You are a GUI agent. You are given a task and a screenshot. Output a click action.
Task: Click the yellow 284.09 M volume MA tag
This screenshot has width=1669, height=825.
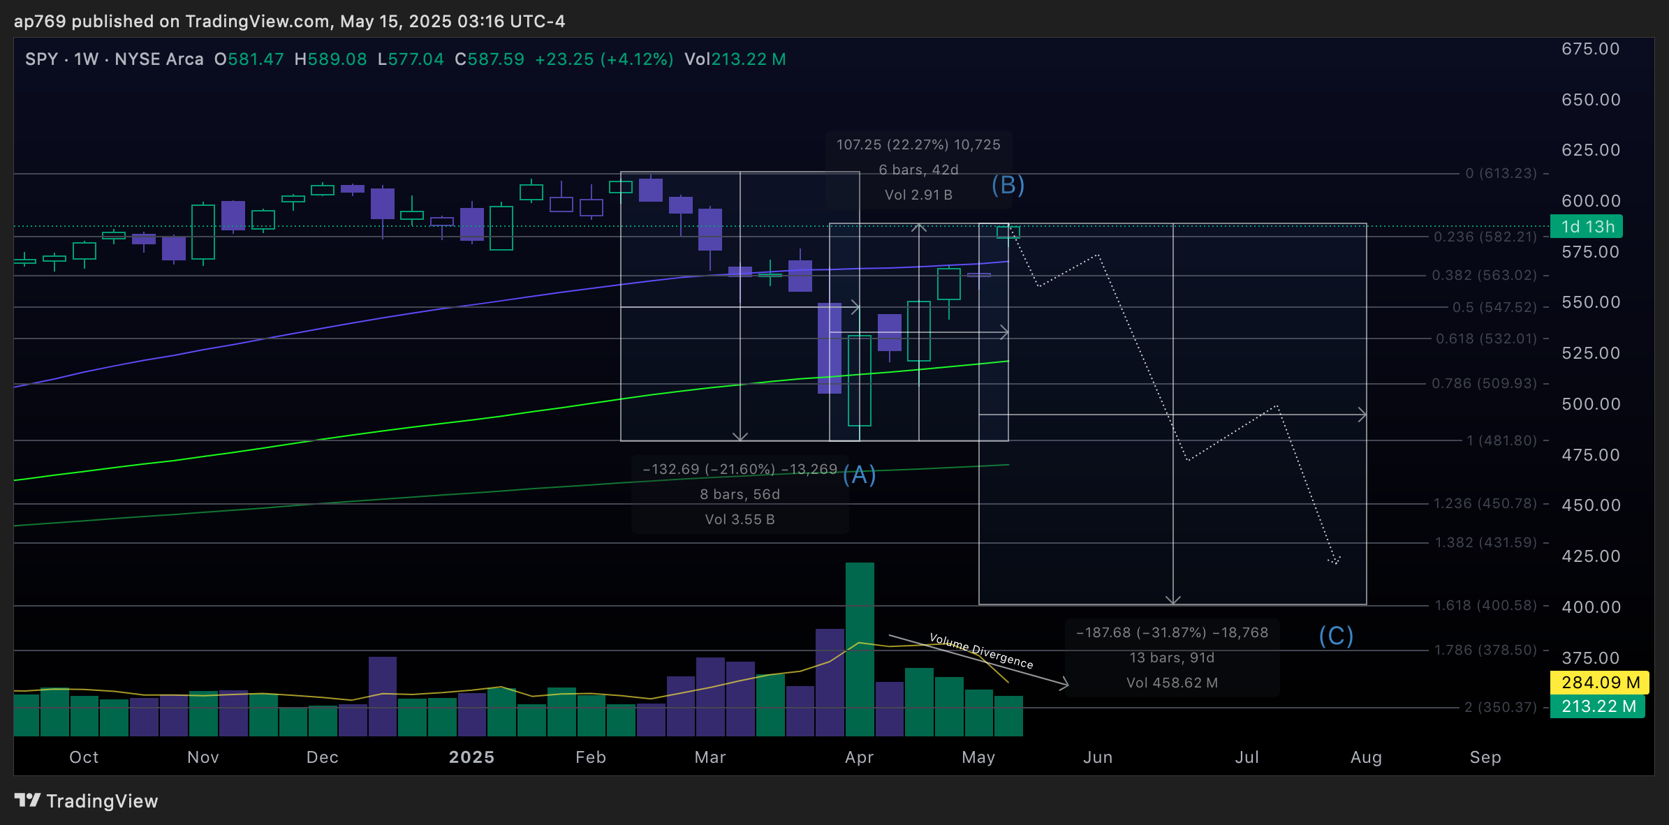[1600, 683]
